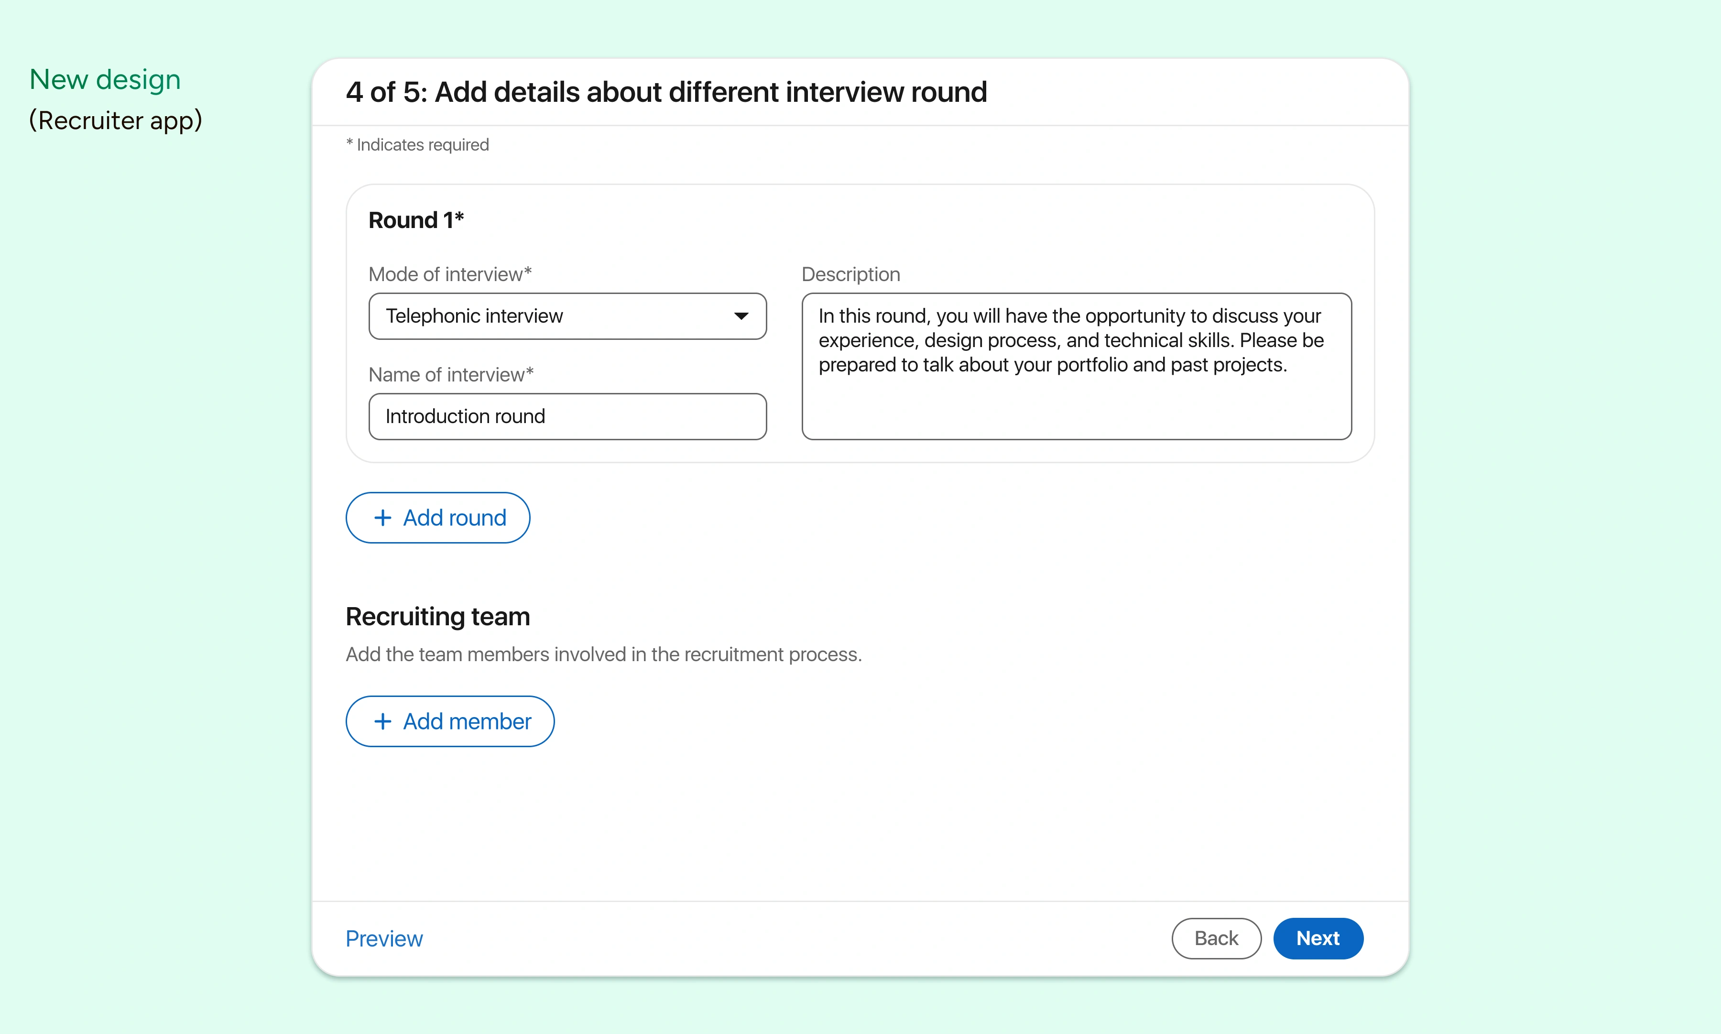
Task: Click the Description label
Action: point(851,274)
